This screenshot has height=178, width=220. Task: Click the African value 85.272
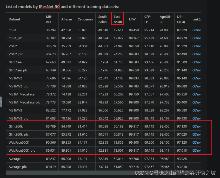click(66, 135)
